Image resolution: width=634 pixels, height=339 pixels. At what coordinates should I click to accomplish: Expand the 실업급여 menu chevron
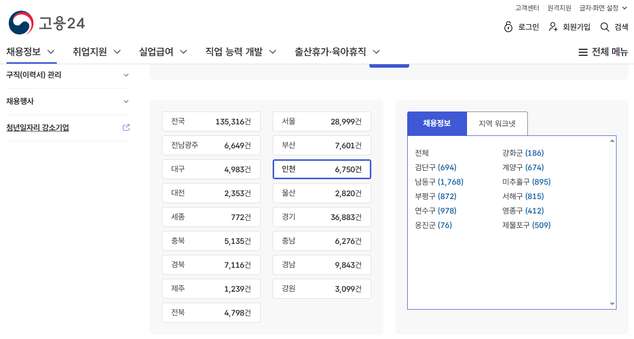[x=183, y=52]
